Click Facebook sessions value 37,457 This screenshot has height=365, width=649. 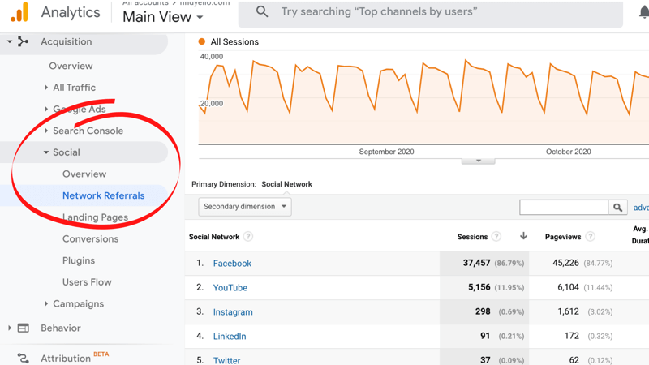point(476,263)
